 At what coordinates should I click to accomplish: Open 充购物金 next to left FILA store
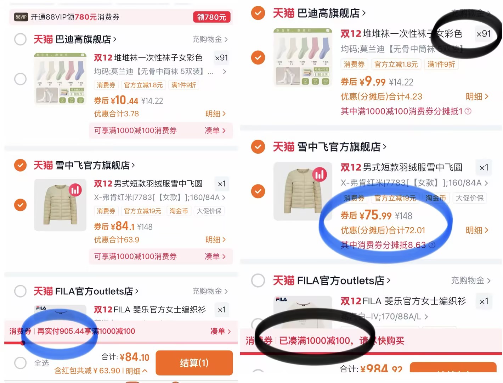(210, 291)
